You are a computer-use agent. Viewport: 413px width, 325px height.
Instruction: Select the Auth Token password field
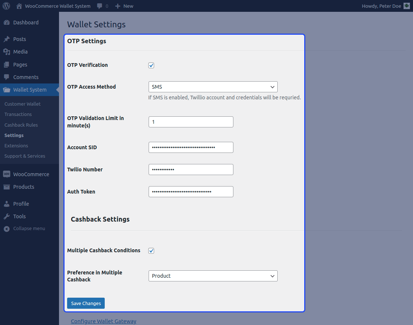coord(191,192)
